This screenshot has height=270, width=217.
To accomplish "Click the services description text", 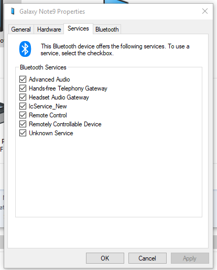I will [x=115, y=49].
